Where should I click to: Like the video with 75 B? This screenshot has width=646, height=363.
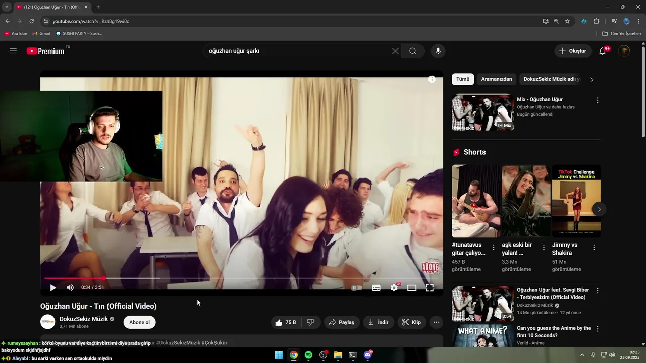point(286,322)
